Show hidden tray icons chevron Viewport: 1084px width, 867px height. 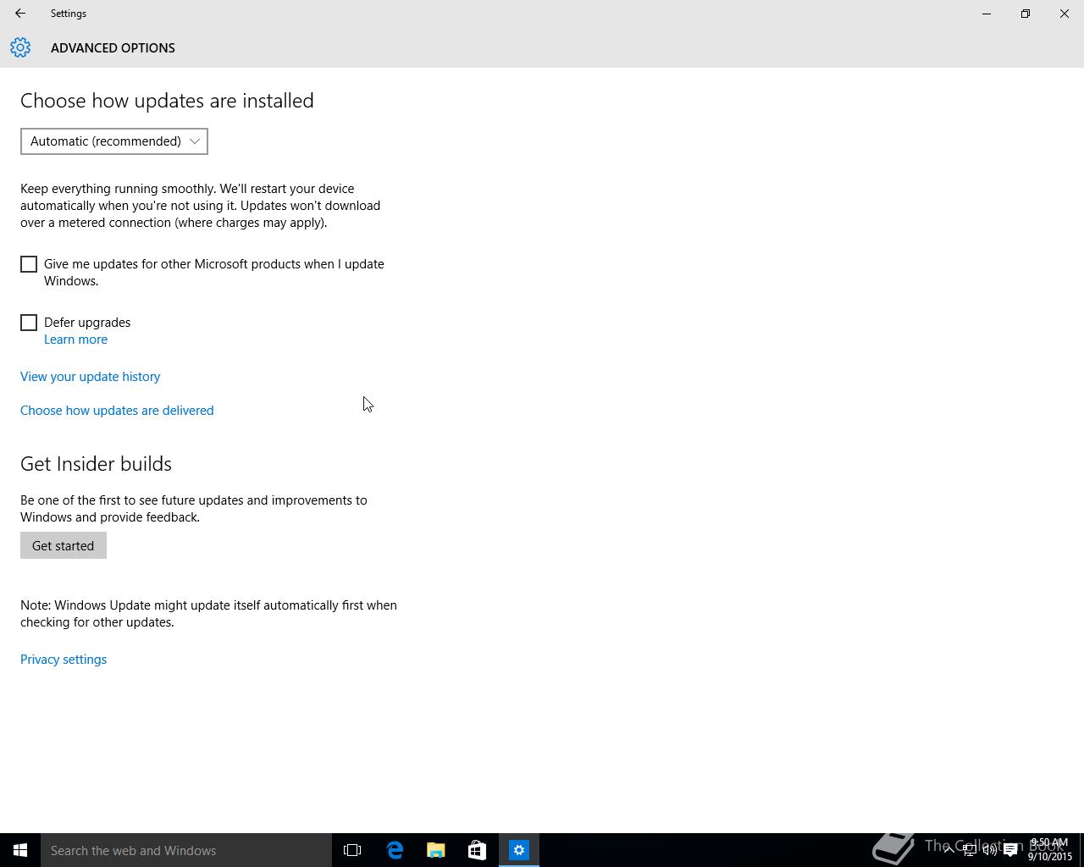(x=949, y=850)
